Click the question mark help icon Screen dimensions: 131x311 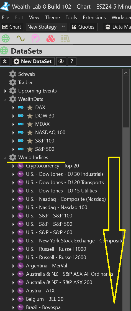pos(72,61)
